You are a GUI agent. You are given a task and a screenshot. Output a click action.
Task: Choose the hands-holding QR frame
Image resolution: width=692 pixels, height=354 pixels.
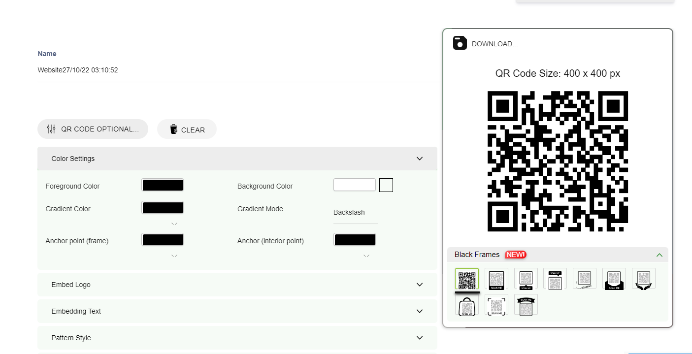[x=643, y=279]
